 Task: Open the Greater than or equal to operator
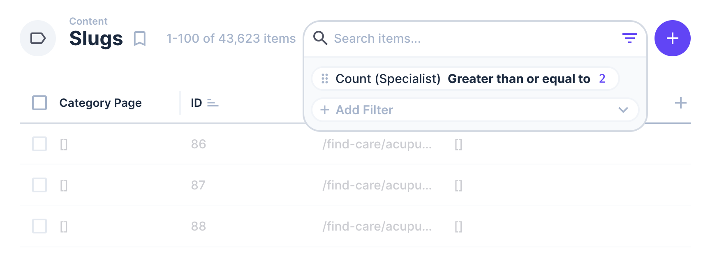[x=518, y=79]
